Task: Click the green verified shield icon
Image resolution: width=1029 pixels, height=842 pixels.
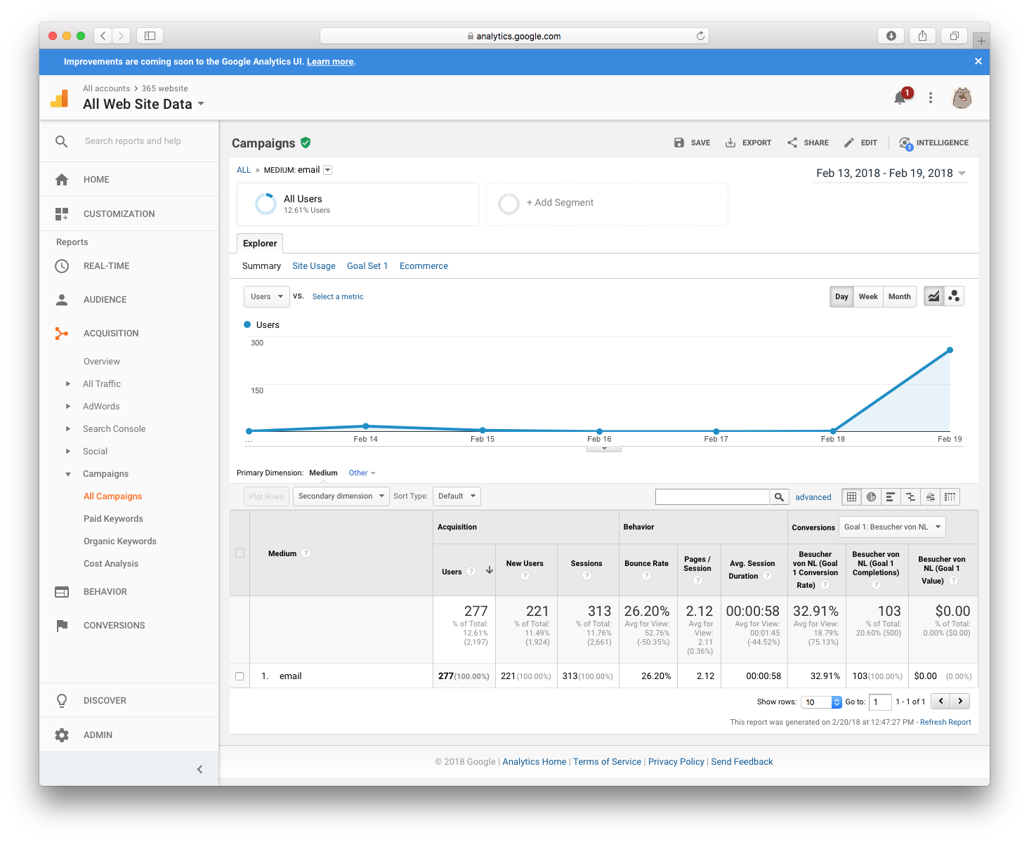Action: (306, 143)
